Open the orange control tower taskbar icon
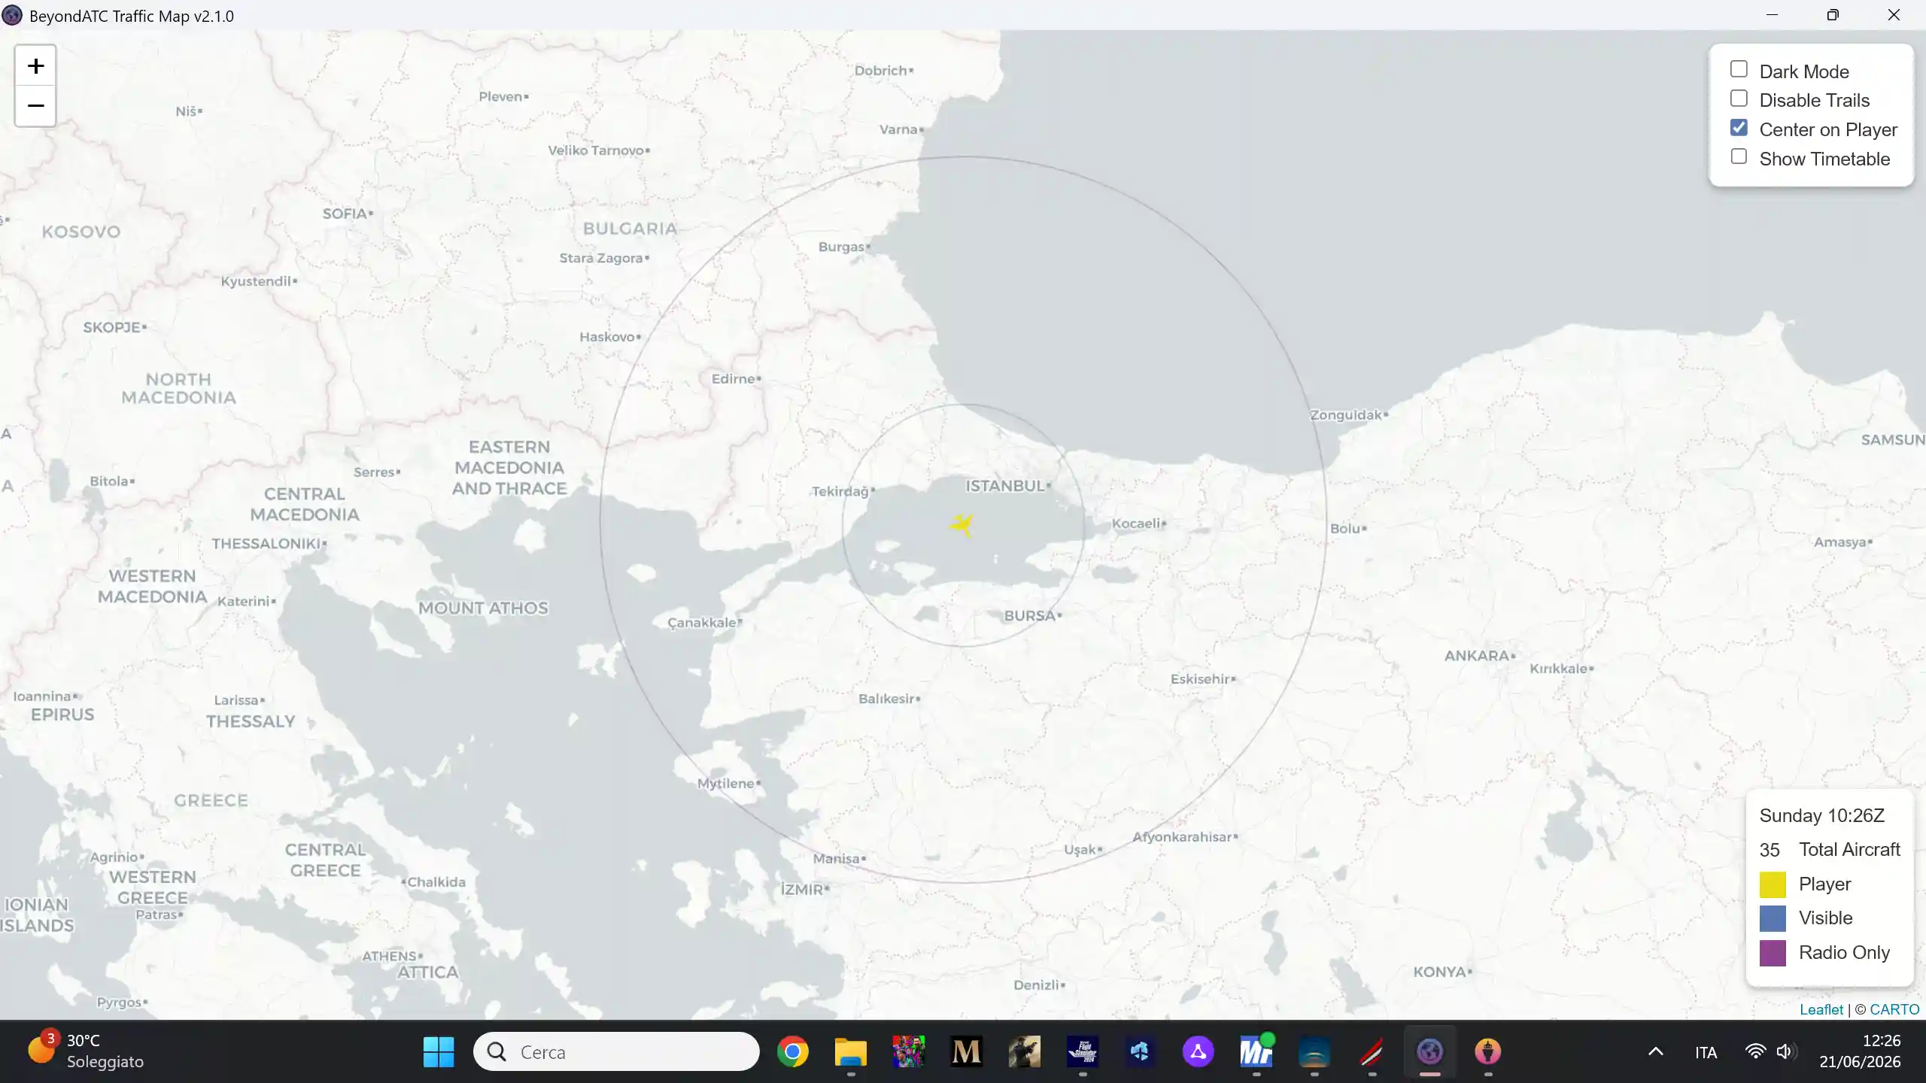Screen dimensions: 1926x1083 pos(1488,1051)
